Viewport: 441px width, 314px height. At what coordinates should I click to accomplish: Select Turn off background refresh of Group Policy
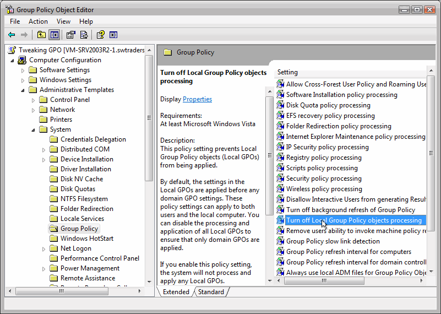[x=351, y=210]
